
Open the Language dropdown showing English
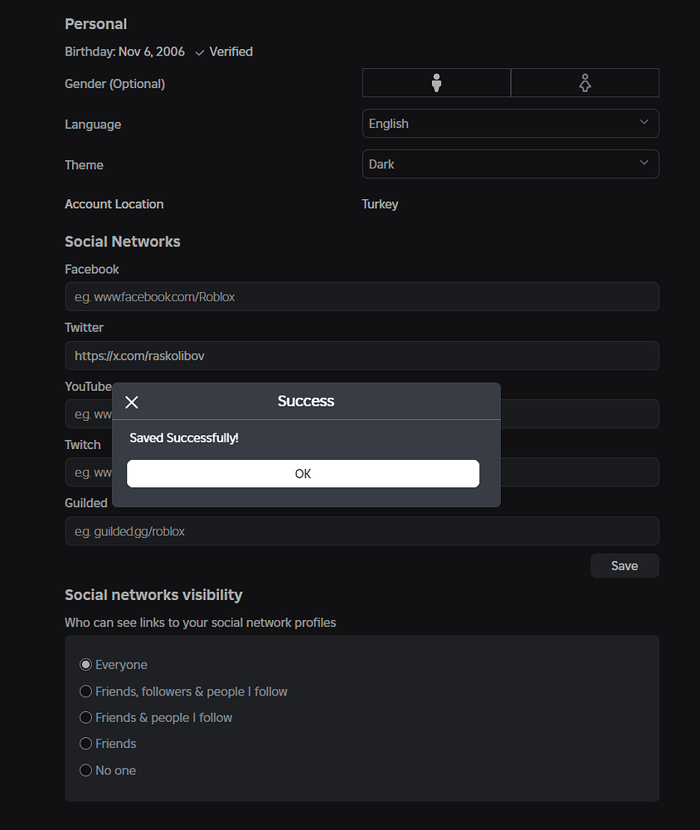[x=510, y=123]
